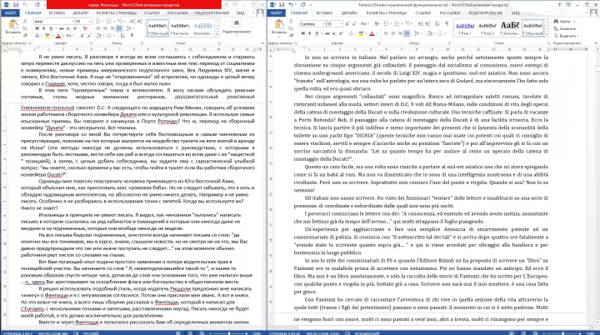Toggle superscript (x²) in the Fantozzi window
This screenshot has width=600, height=335.
pyautogui.click(x=341, y=33)
